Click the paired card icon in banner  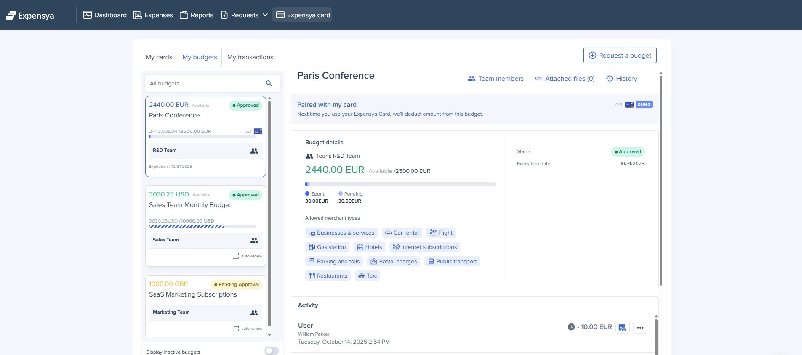(x=629, y=105)
